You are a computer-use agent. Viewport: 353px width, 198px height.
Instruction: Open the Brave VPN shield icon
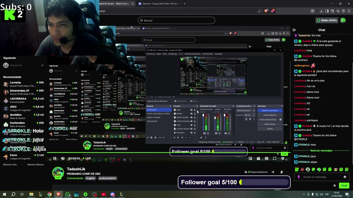point(343,11)
